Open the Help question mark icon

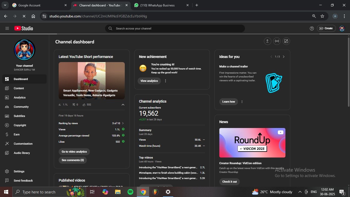click(x=312, y=28)
